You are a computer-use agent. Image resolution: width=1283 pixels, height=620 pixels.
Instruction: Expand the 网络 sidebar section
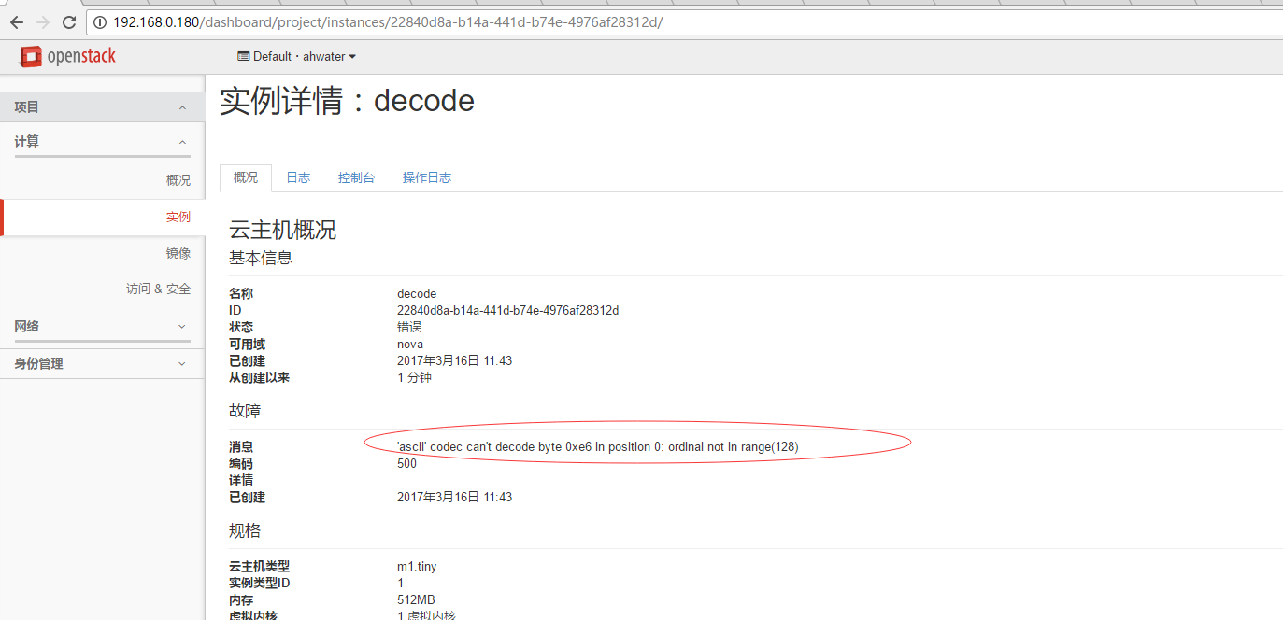(x=101, y=326)
